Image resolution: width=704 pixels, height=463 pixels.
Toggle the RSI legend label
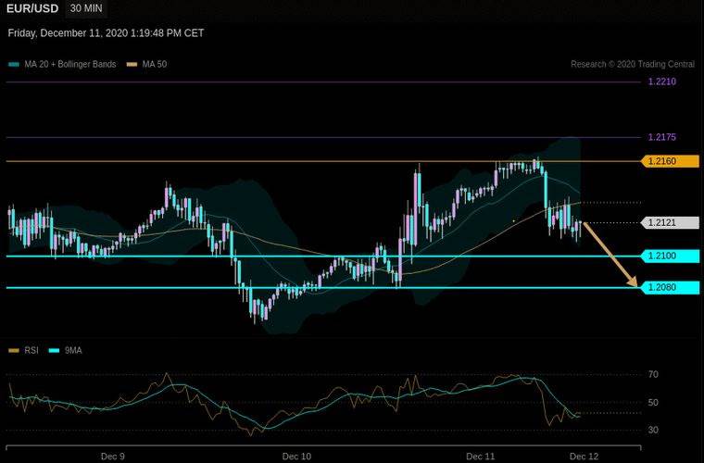tap(31, 350)
